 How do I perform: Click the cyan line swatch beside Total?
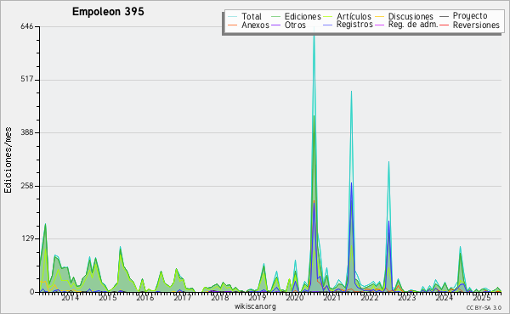point(232,16)
